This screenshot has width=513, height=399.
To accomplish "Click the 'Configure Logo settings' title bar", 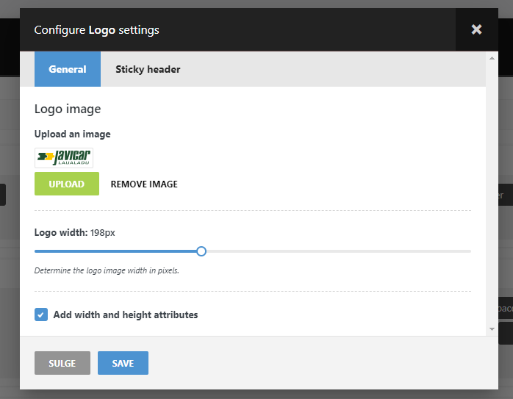I will (237, 30).
